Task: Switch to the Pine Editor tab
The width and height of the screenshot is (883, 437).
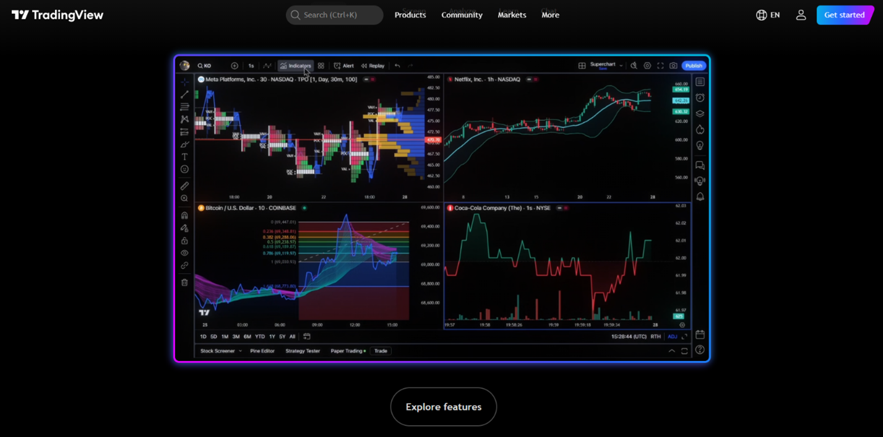Action: pos(262,351)
